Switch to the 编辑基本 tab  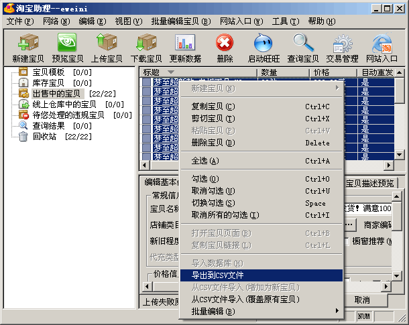(160, 182)
